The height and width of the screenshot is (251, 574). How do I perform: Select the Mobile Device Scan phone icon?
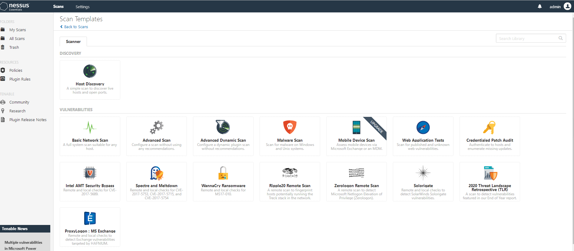(x=357, y=127)
